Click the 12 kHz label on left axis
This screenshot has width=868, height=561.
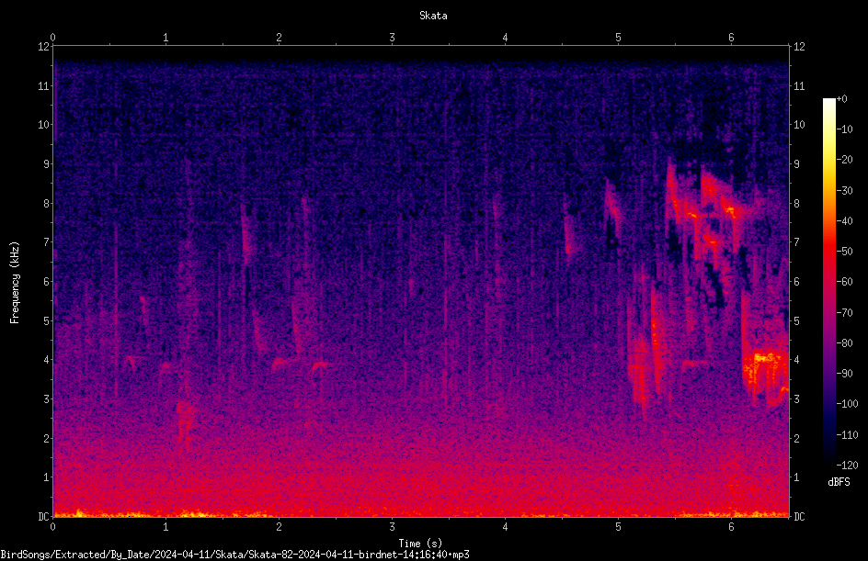coord(44,47)
